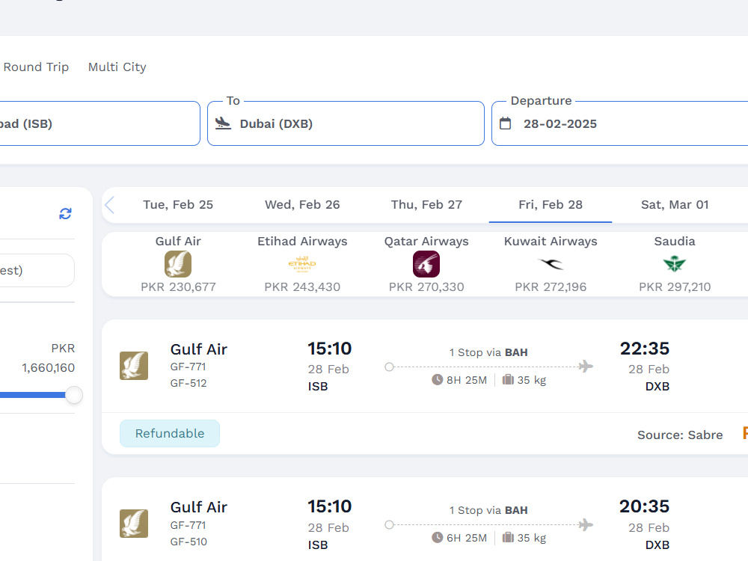Click the price range slider handle
748x561 pixels.
point(74,395)
